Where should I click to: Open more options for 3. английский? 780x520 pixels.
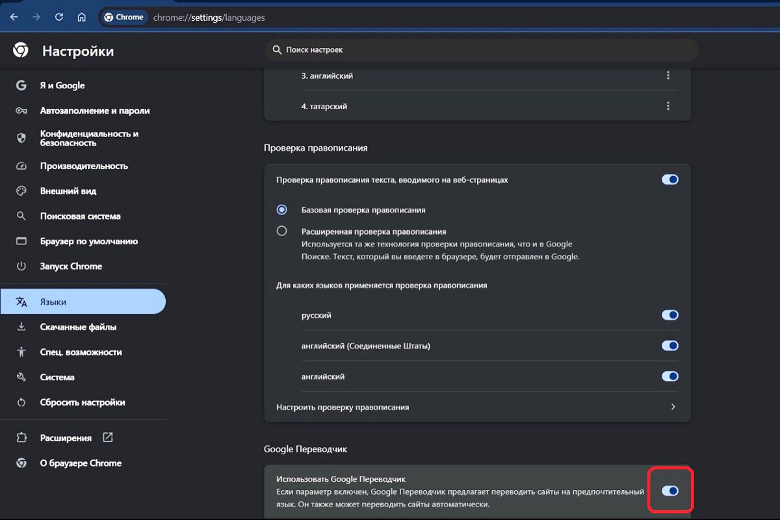[668, 75]
